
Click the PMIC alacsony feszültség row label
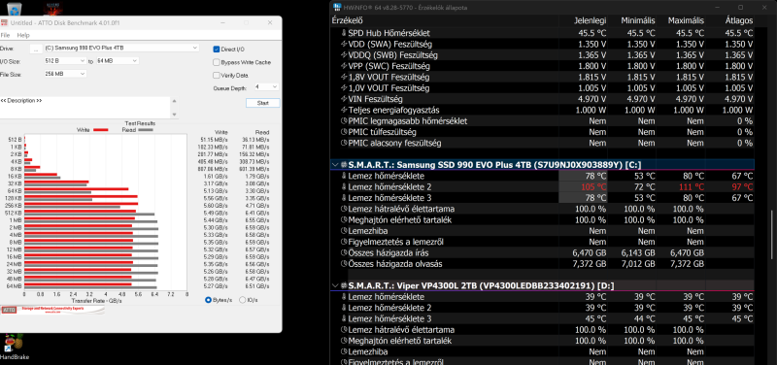(395, 143)
